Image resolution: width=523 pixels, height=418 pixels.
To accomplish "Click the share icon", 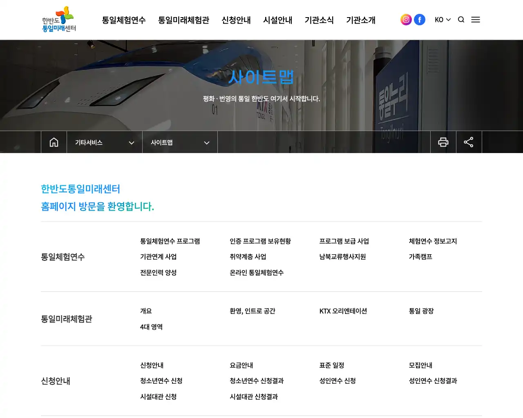I will pos(469,142).
